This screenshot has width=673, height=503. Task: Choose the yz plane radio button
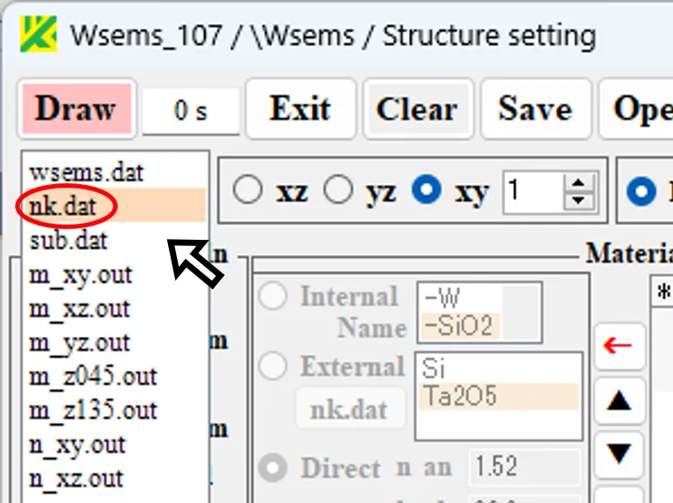click(x=338, y=190)
